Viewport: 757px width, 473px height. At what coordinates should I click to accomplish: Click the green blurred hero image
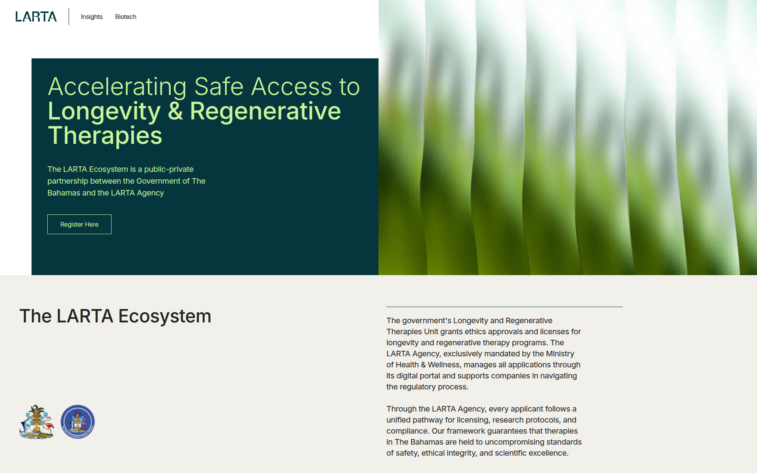click(568, 138)
